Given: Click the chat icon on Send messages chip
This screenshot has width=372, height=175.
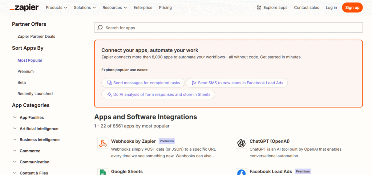Looking at the screenshot, I should click(x=109, y=83).
